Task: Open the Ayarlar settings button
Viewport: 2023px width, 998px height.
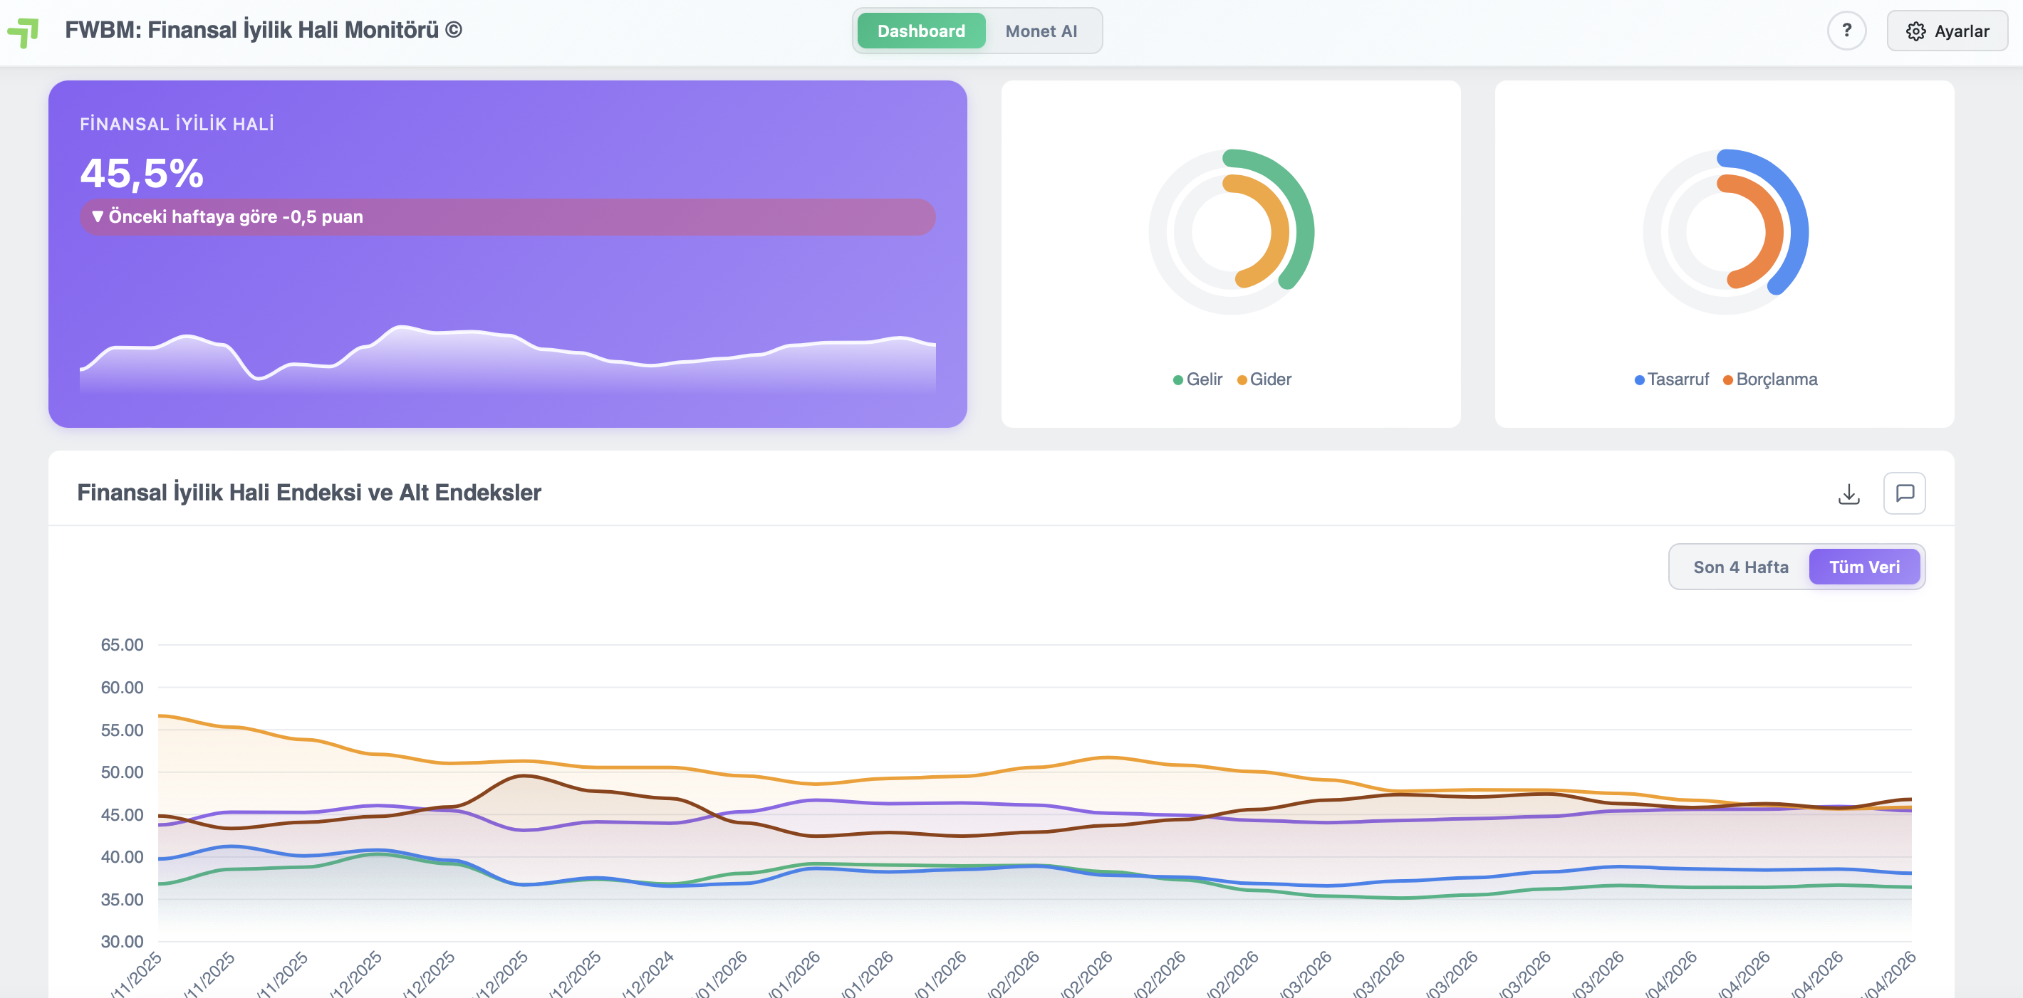Action: 1947,31
